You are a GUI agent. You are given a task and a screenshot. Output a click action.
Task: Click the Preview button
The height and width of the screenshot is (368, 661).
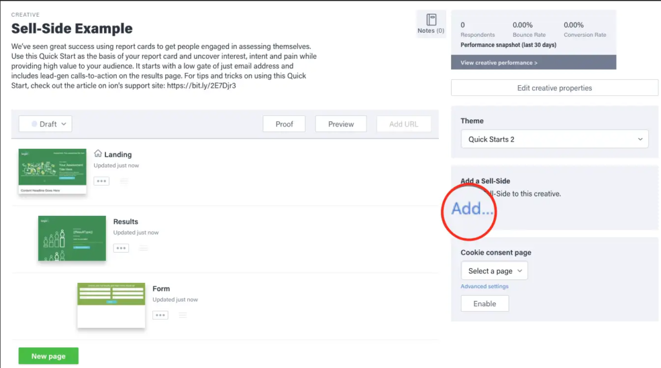click(x=341, y=124)
